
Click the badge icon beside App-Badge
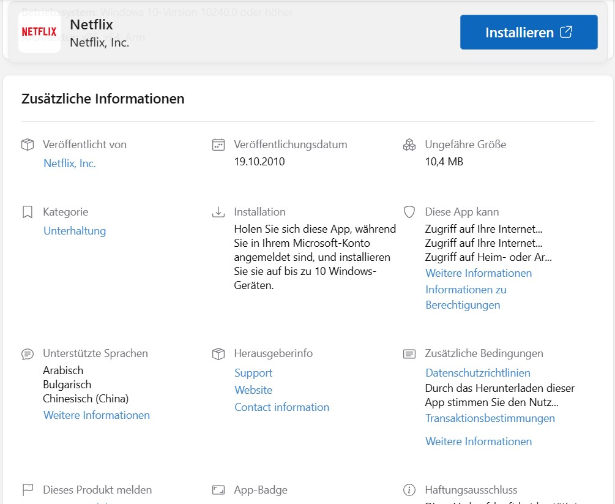(218, 490)
